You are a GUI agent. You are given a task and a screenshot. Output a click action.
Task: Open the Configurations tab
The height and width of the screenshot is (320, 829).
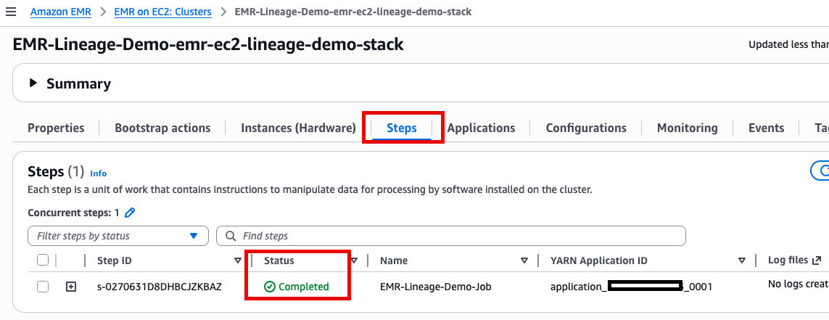click(586, 128)
